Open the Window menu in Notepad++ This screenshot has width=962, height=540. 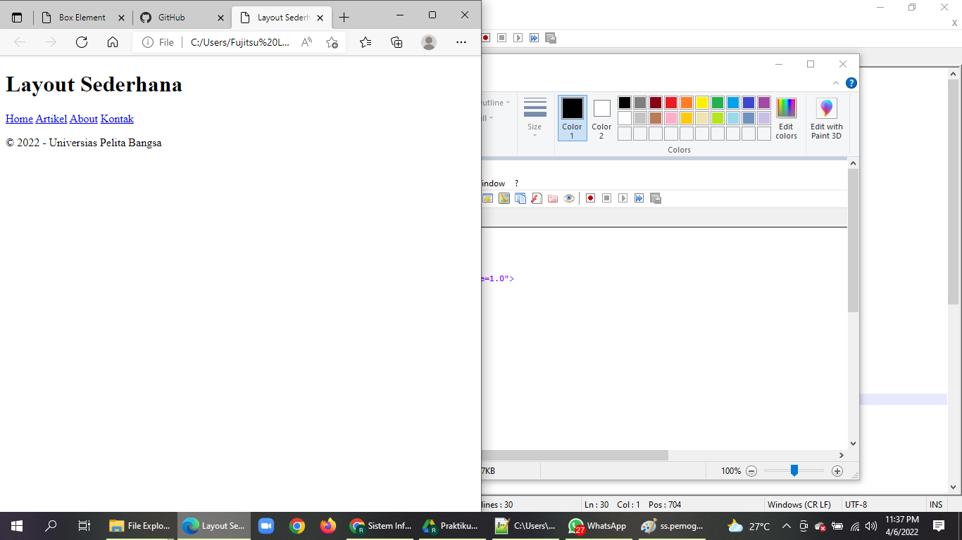(x=493, y=183)
